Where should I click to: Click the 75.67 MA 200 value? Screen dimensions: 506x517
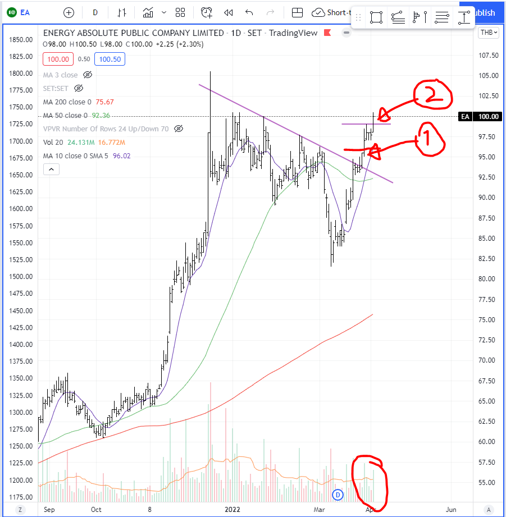(x=104, y=102)
